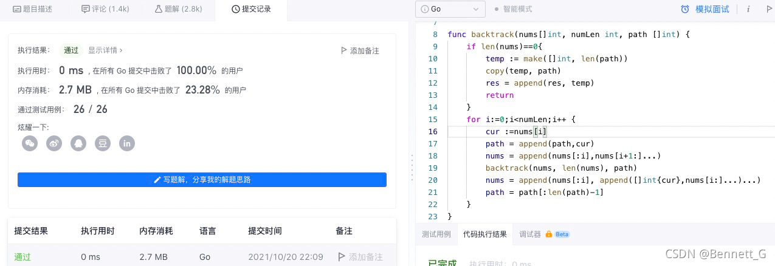Share result to LinkedIn icon
This screenshot has width=775, height=266.
click(127, 143)
